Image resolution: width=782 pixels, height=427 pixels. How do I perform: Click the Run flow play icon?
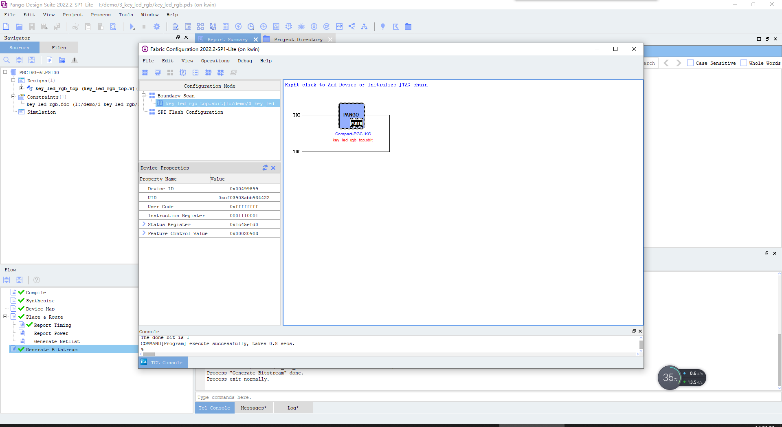pos(132,26)
